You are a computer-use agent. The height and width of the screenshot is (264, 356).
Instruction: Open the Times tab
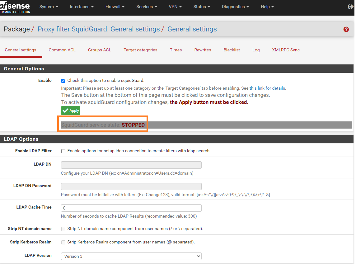tap(176, 50)
